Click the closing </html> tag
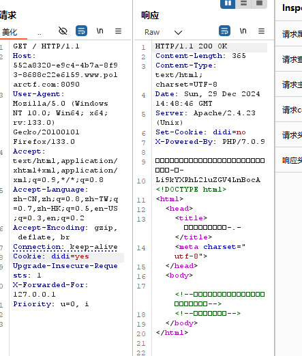Screen dimensions: 302x356 tap(172, 333)
